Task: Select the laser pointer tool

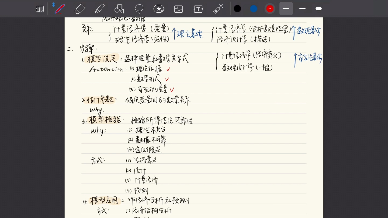Action: click(218, 9)
